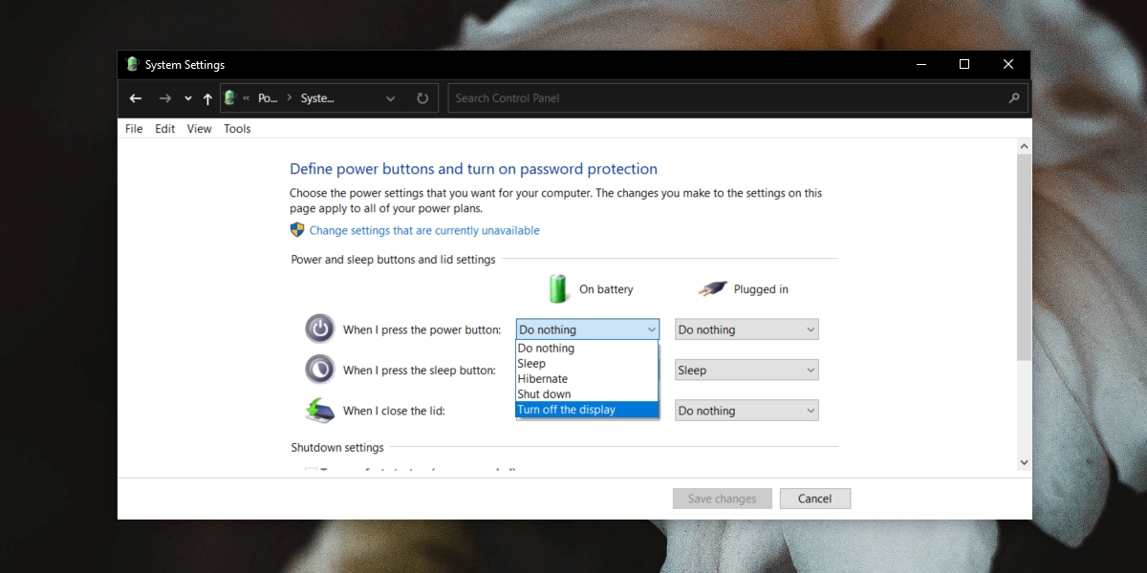Image resolution: width=1147 pixels, height=573 pixels.
Task: Open the Tools menu
Action: (x=237, y=129)
